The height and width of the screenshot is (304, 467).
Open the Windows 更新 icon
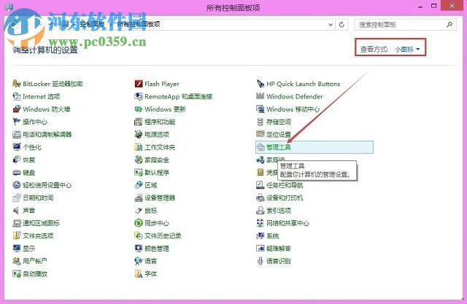(x=139, y=109)
